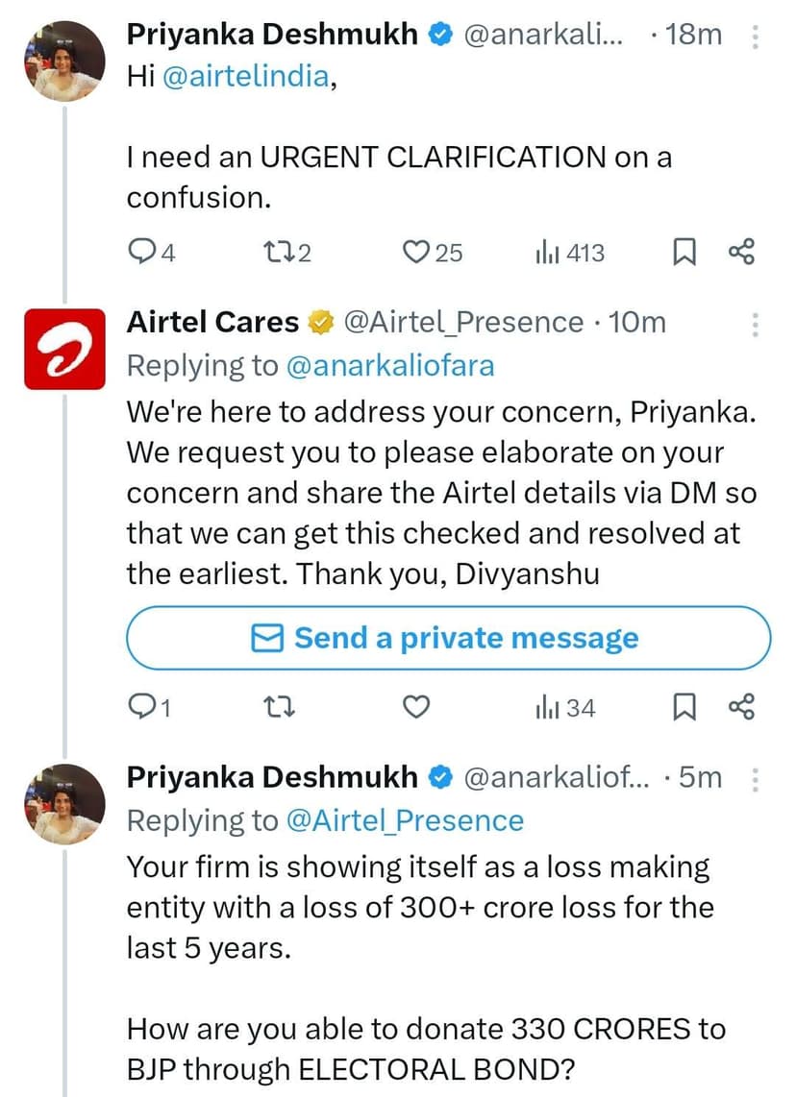This screenshot has height=1097, width=796.
Task: Open more options on 18m tweet
Action: tap(756, 37)
